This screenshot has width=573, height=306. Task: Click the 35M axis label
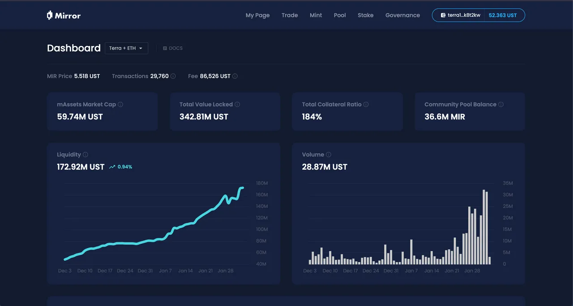508,183
